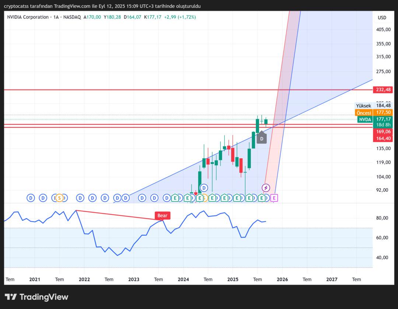This screenshot has height=309, width=398.
Task: Open the USD currency selector
Action: pos(382,18)
